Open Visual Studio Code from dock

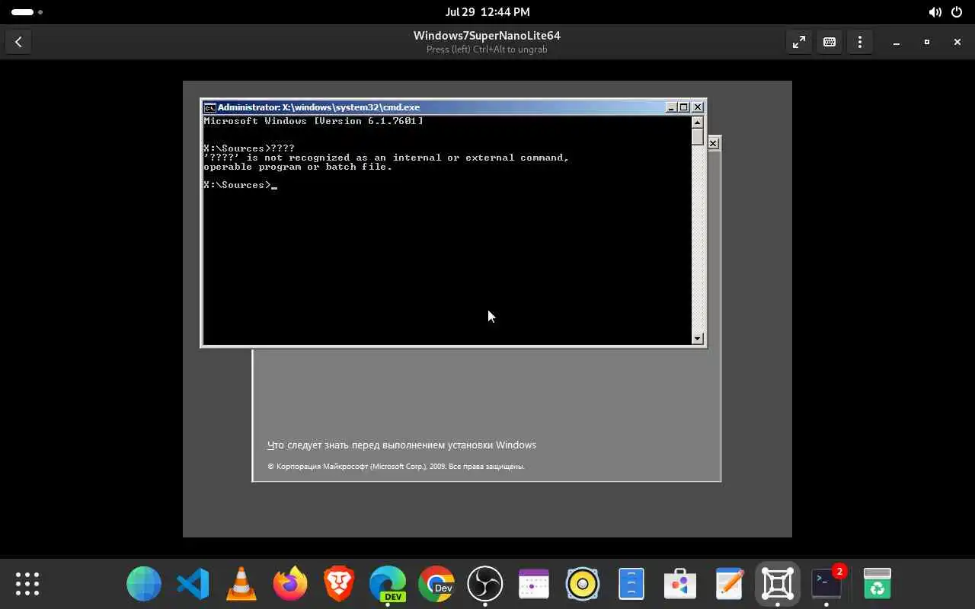tap(193, 584)
